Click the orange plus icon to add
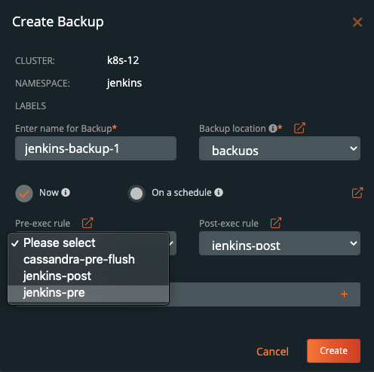This screenshot has width=374, height=372. tap(344, 294)
